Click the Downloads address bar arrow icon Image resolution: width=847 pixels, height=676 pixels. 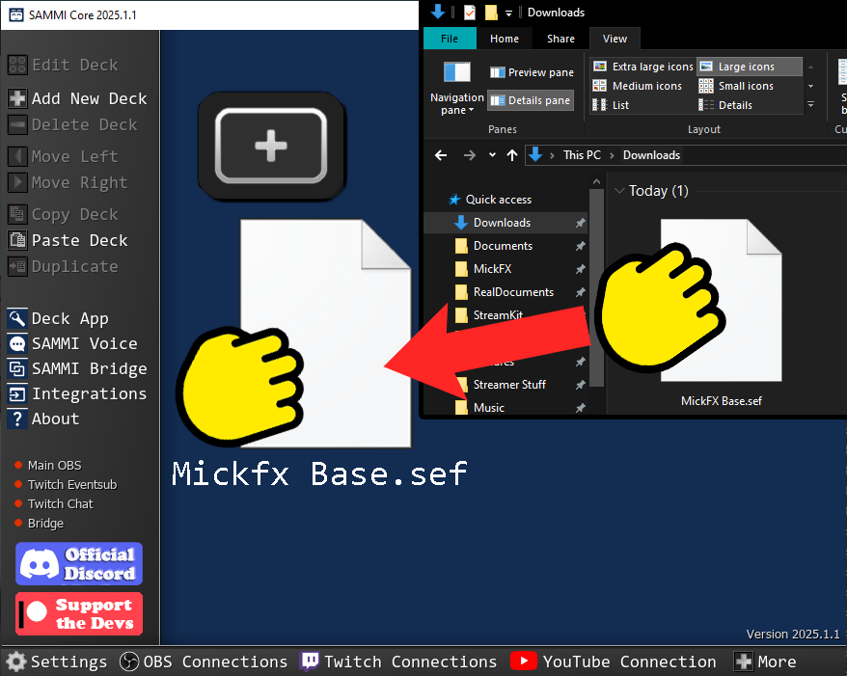(x=535, y=155)
